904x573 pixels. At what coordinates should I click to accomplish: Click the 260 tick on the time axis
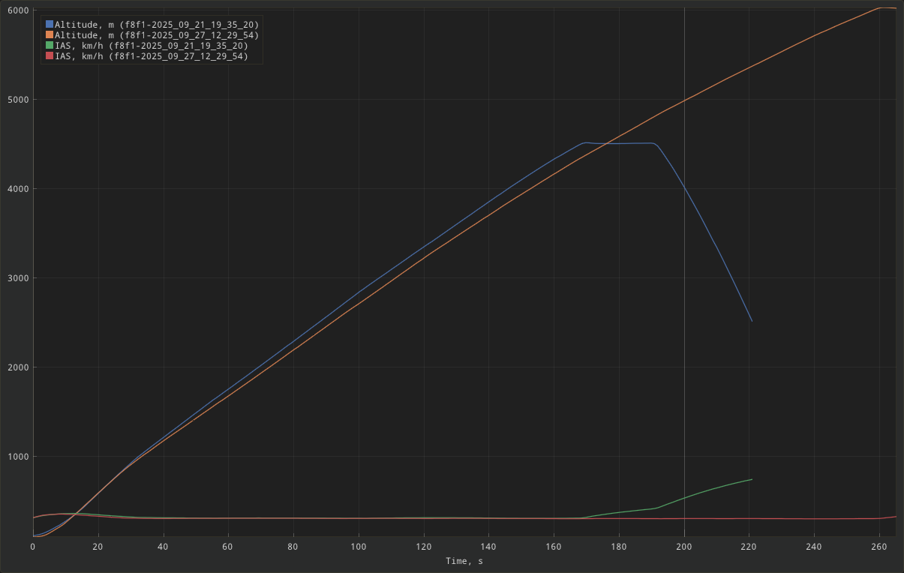(x=879, y=547)
